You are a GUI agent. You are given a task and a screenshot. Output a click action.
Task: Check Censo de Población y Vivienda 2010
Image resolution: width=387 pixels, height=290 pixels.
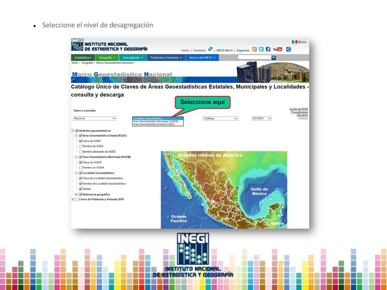click(77, 199)
